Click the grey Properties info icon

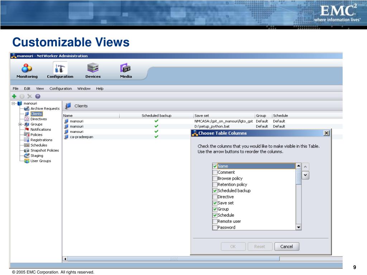pyautogui.click(x=22, y=96)
